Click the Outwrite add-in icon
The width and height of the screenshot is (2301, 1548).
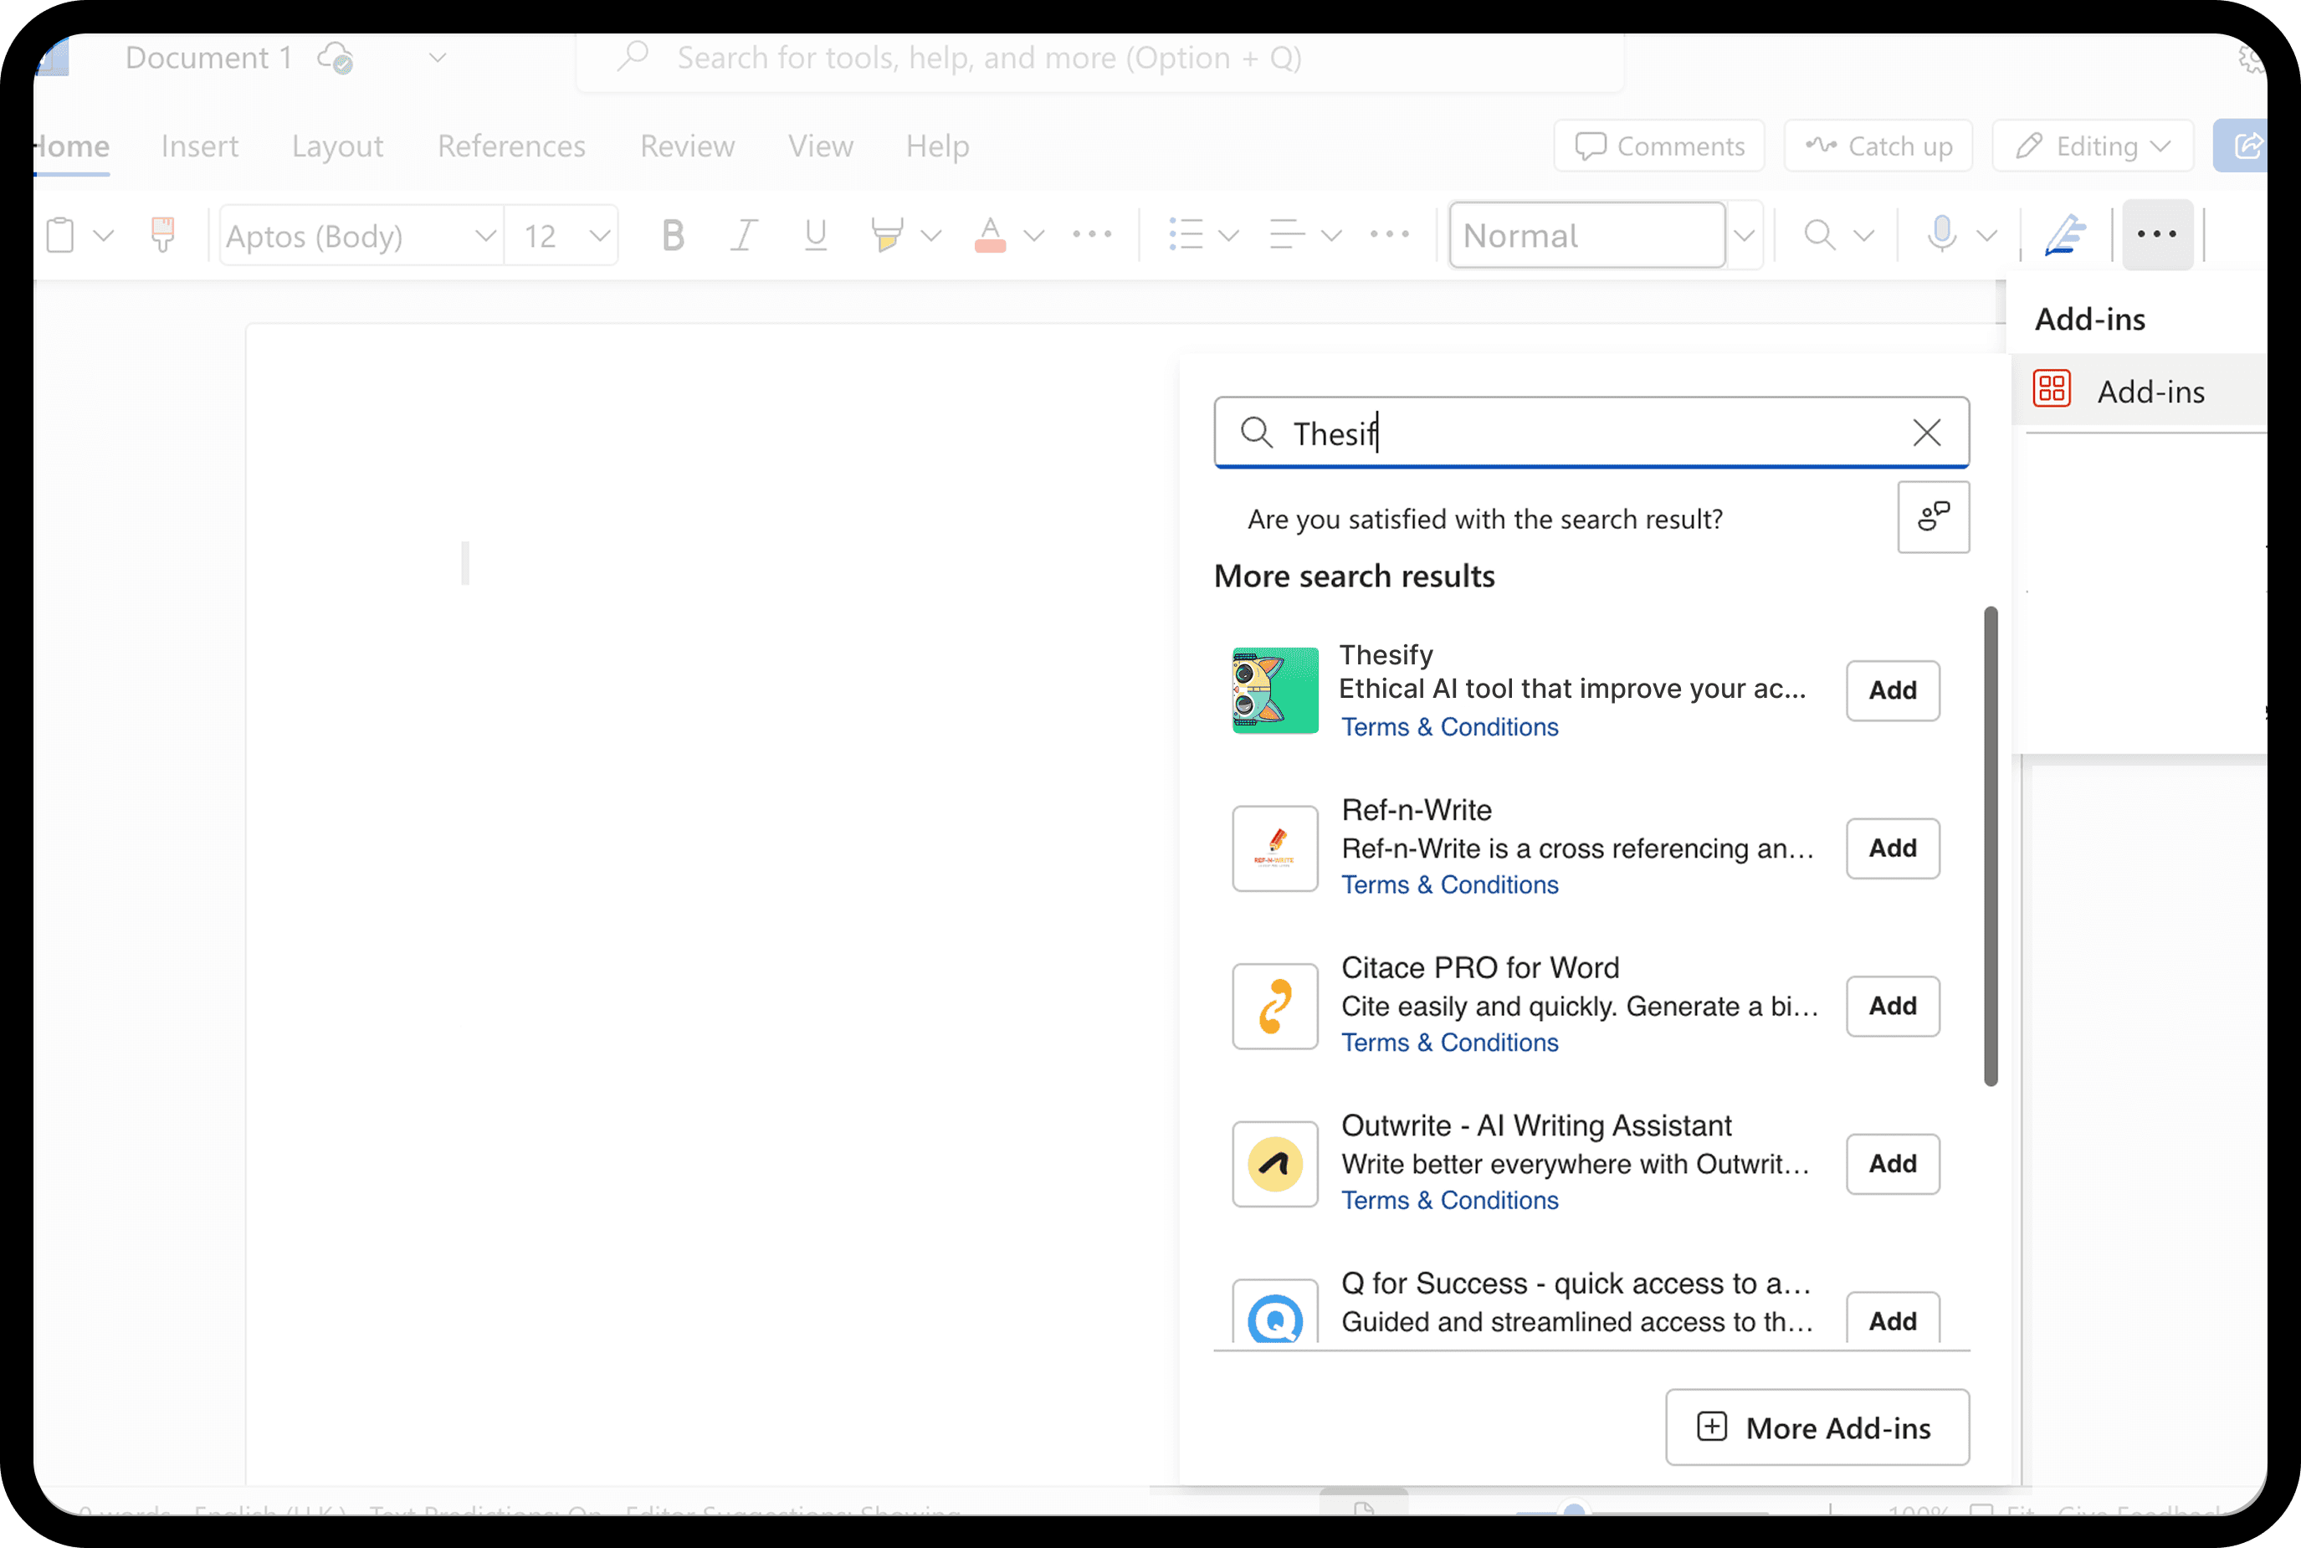pyautogui.click(x=1274, y=1164)
